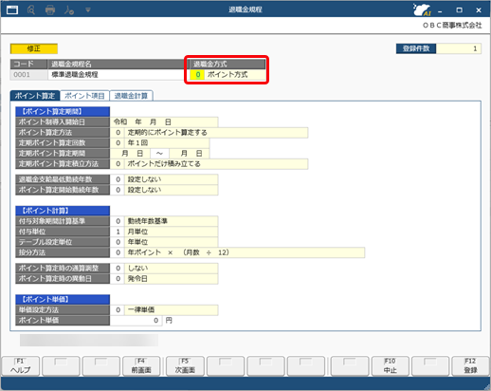Click the 付与単位 月単位 field
The height and width of the screenshot is (391, 491).
tap(164, 232)
